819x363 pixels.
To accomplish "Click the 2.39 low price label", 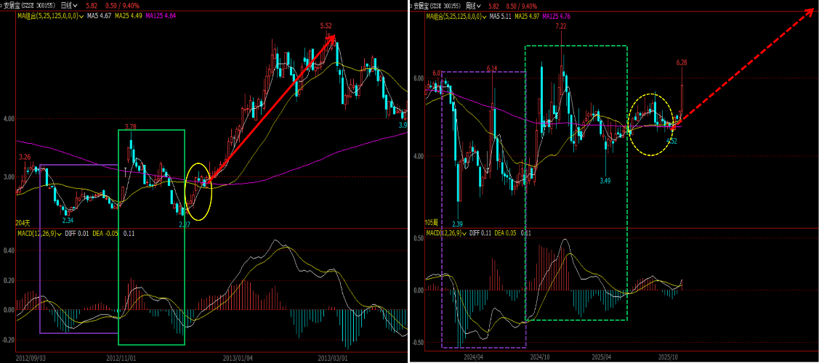I will point(459,224).
